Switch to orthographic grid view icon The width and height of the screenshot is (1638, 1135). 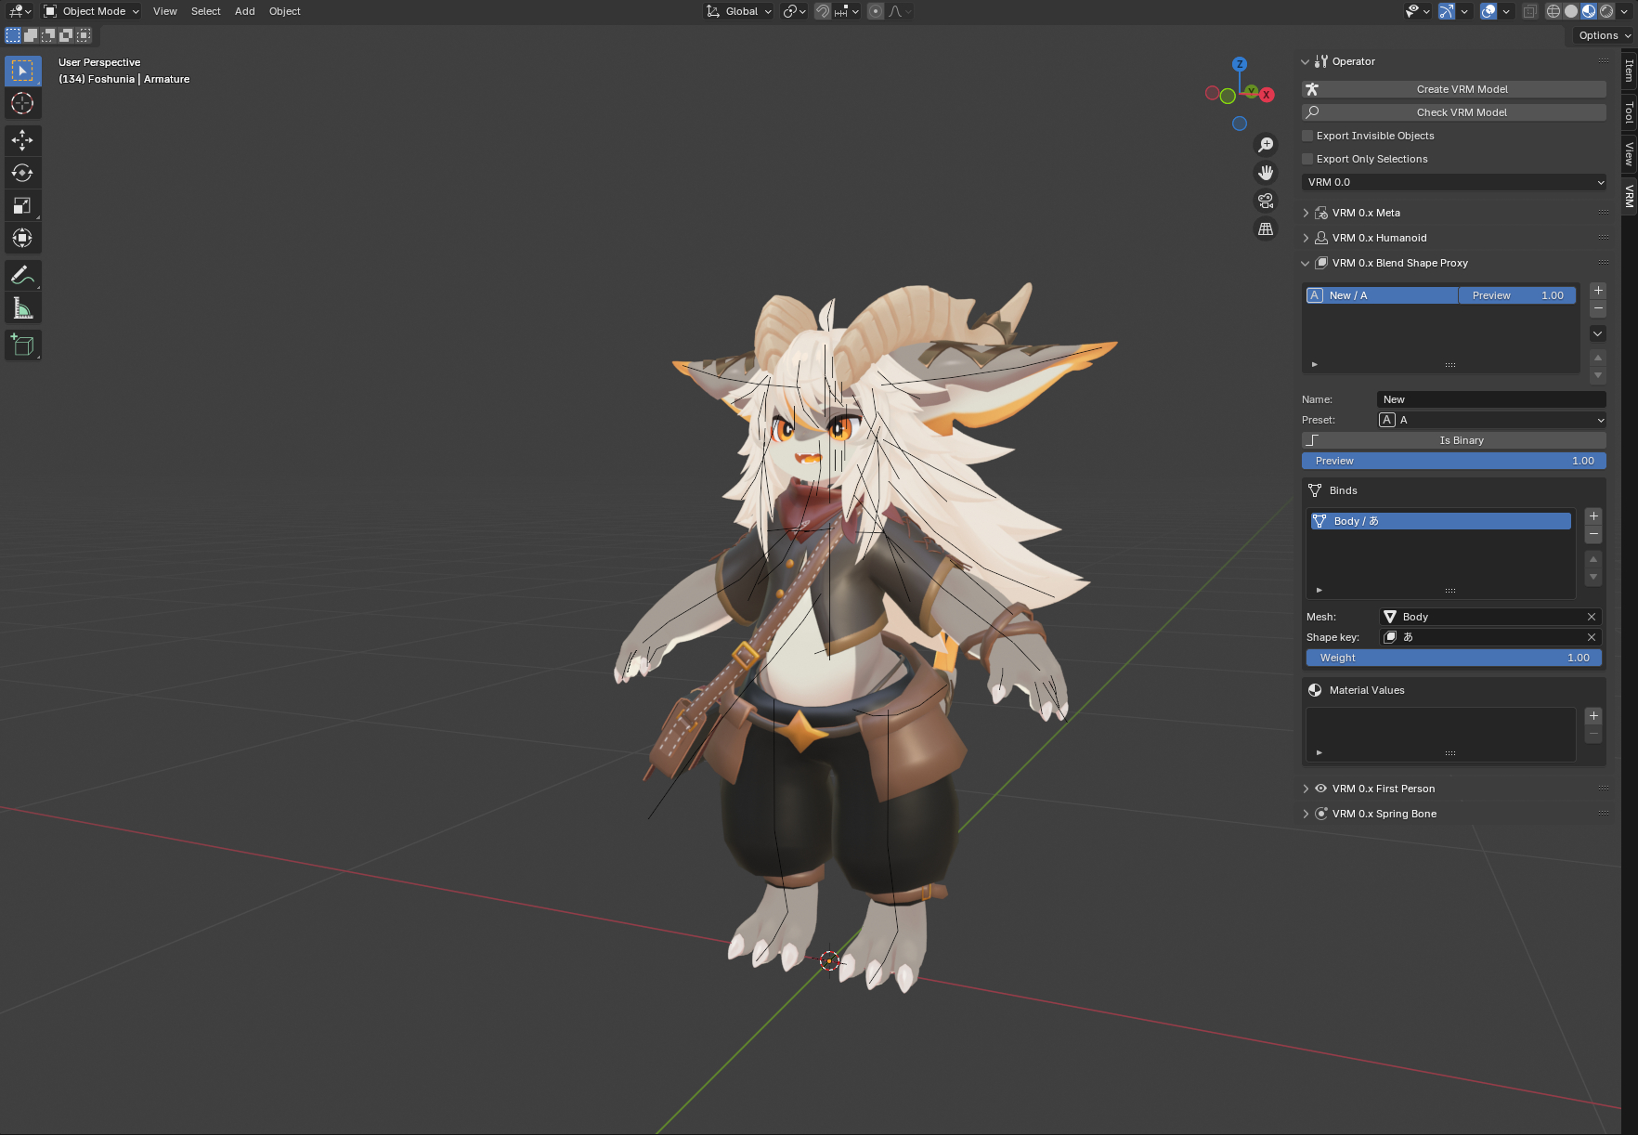[1265, 228]
